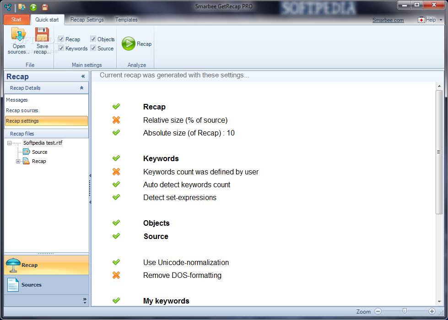Click the navigation pane horizontal splitter grip
This screenshot has width=448, height=320.
tap(46, 254)
